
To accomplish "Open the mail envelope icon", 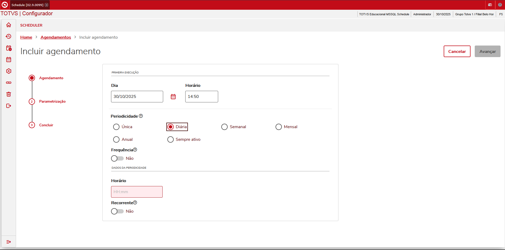I will point(490,5).
